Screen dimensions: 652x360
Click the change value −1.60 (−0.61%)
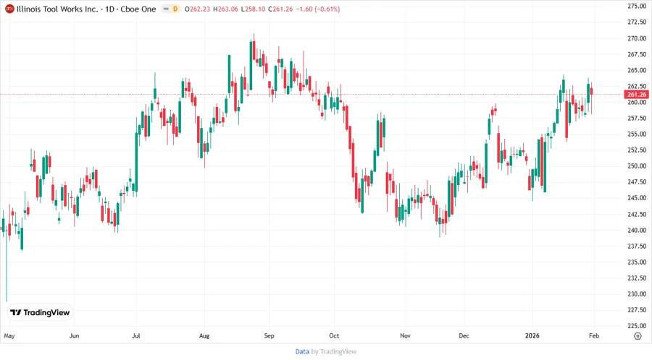[x=318, y=9]
